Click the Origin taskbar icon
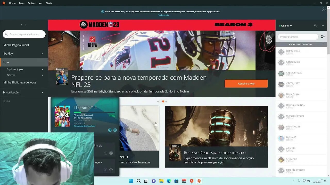The height and width of the screenshot is (185, 330). [x=199, y=181]
